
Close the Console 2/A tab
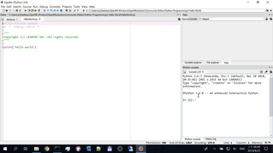point(203,72)
